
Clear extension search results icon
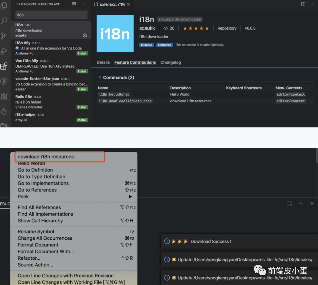click(74, 4)
